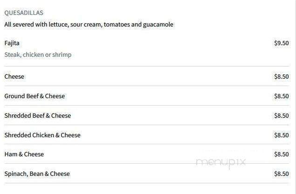
Task: Select the Ham & Cheese item
Action: pyautogui.click(x=24, y=154)
